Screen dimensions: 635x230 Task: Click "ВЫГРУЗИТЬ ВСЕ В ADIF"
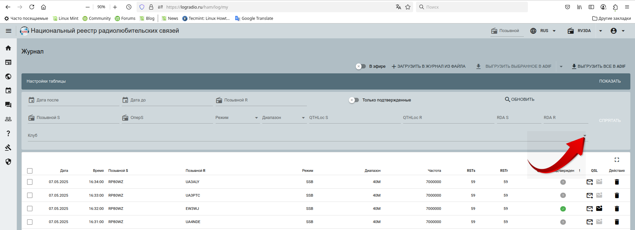tap(599, 66)
